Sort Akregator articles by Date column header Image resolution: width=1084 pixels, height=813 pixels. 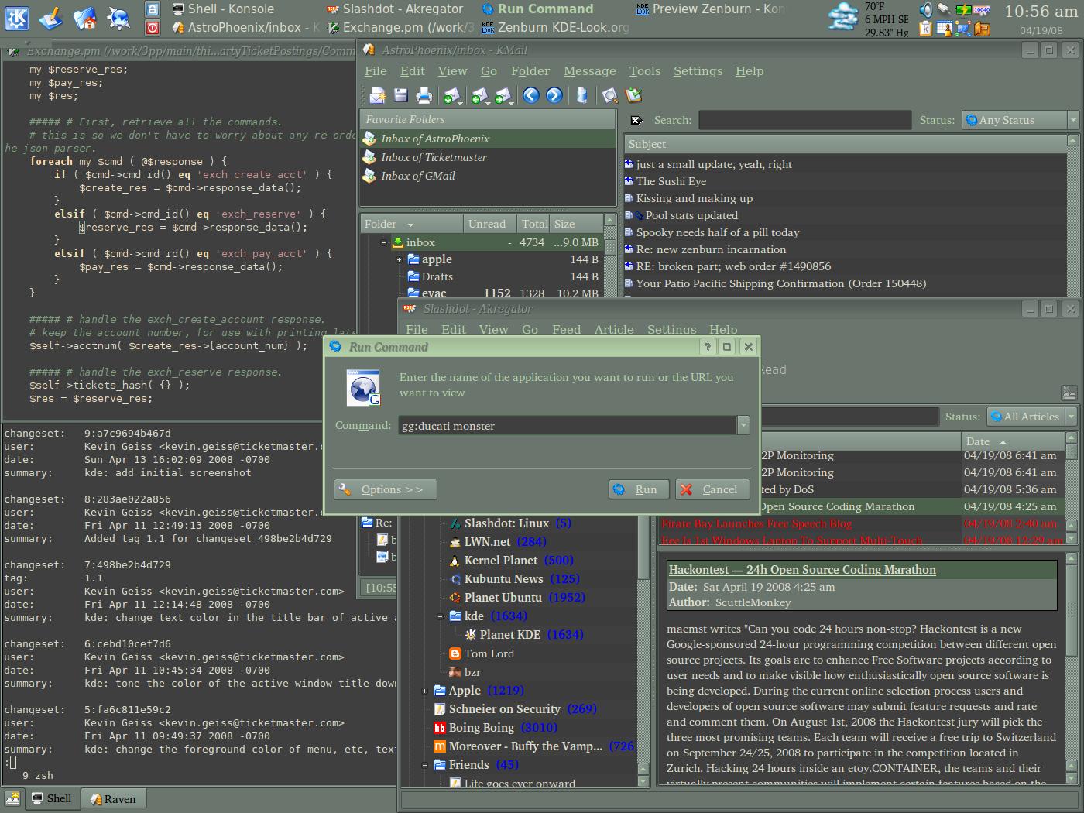pos(1013,441)
